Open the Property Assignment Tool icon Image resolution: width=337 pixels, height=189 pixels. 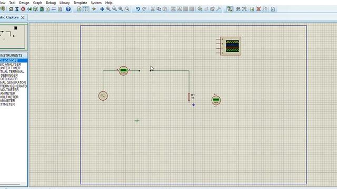(244, 9)
